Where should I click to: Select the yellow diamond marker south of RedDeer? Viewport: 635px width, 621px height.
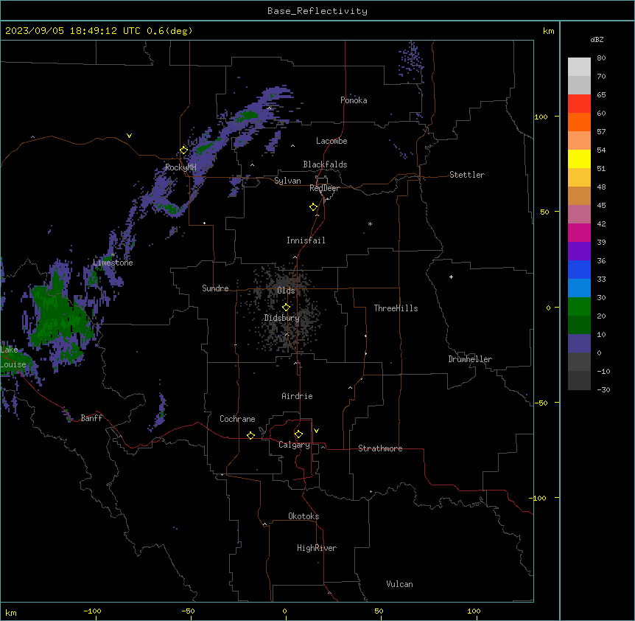click(314, 207)
